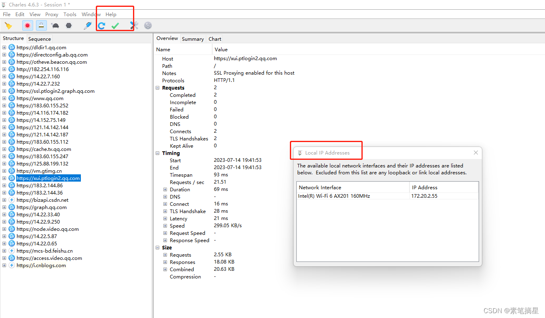The height and width of the screenshot is (318, 545).
Task: Compose a new request with pen icon
Action: pos(88,26)
